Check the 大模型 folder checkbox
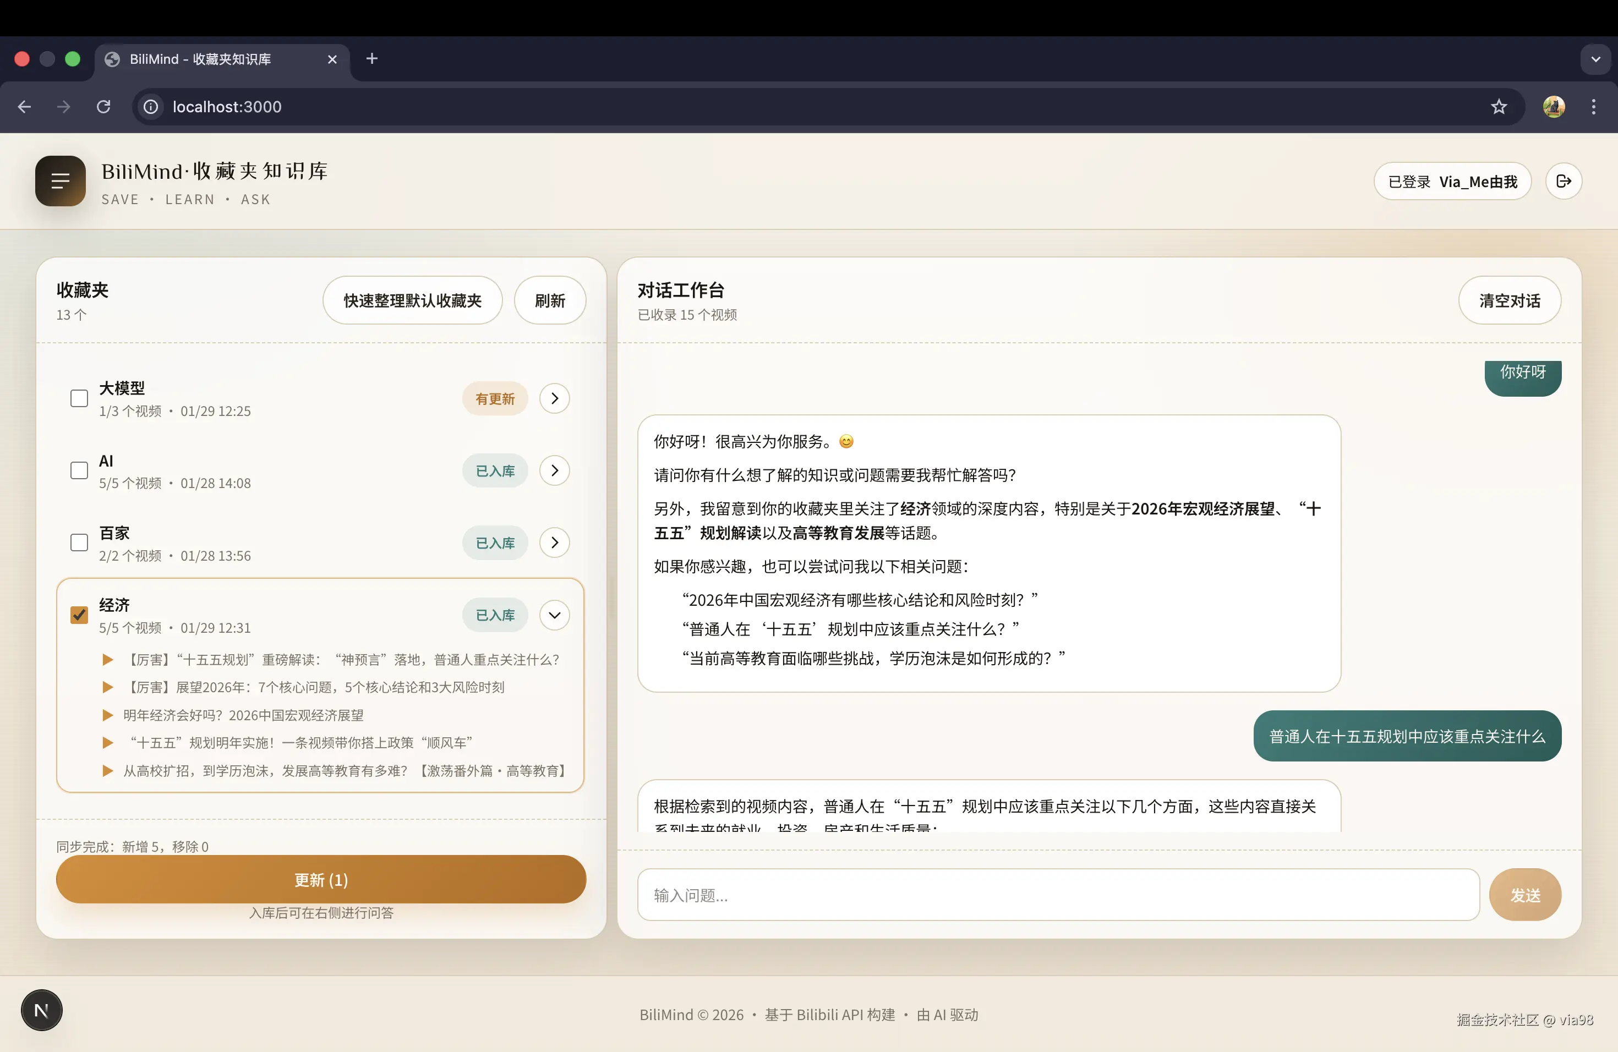1618x1052 pixels. 79,398
